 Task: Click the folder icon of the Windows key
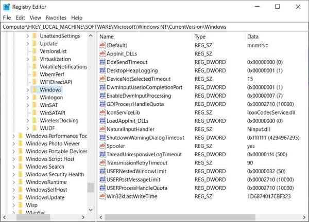pos(35,89)
